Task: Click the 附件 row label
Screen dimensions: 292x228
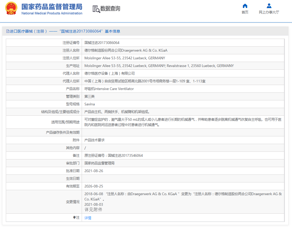Action: [x=76, y=140]
